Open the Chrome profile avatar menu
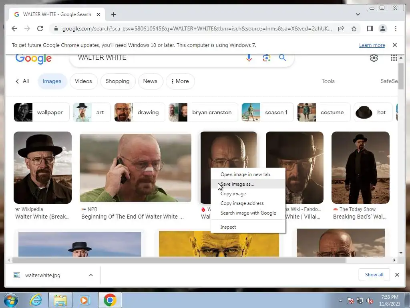 coord(382,28)
